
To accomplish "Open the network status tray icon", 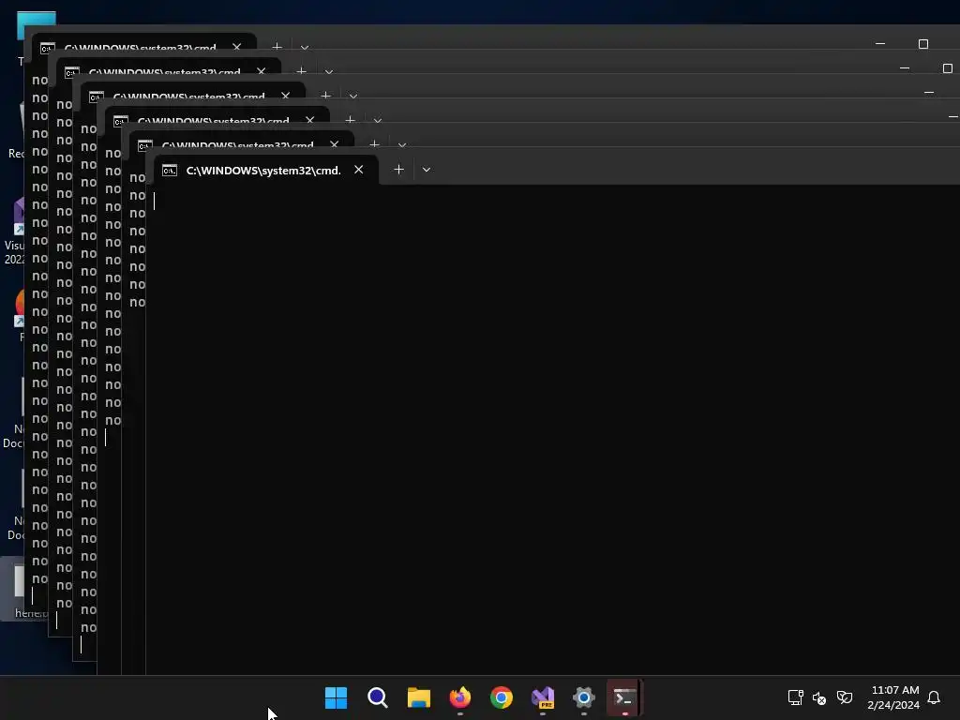I will pyautogui.click(x=795, y=697).
